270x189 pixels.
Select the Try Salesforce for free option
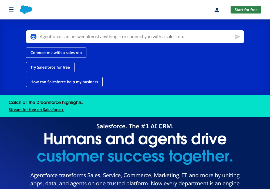[50, 67]
